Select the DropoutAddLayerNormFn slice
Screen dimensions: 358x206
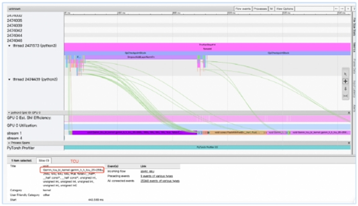pos(141,57)
